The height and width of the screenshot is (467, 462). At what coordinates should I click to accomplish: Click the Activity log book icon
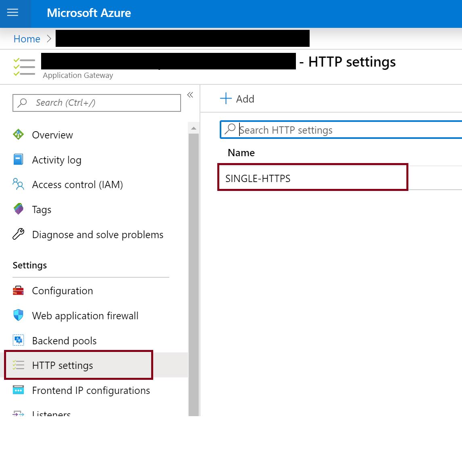point(18,159)
